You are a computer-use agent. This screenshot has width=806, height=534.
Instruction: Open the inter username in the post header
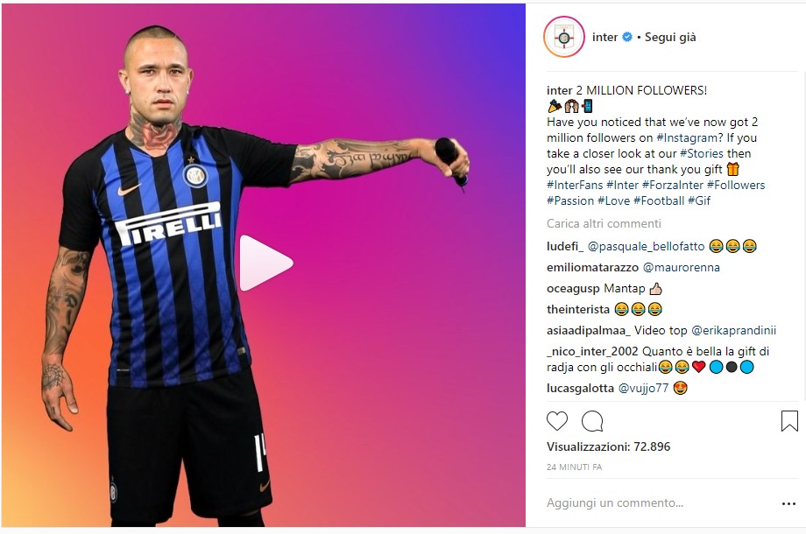point(605,37)
